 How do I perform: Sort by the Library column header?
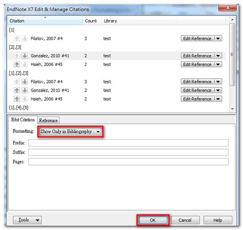[139, 21]
